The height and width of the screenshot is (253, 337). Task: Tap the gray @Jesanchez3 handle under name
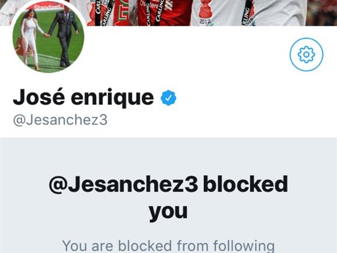coord(60,120)
